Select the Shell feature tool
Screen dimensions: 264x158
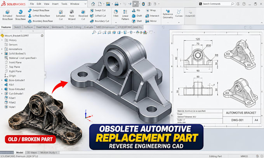[x=137, y=21]
